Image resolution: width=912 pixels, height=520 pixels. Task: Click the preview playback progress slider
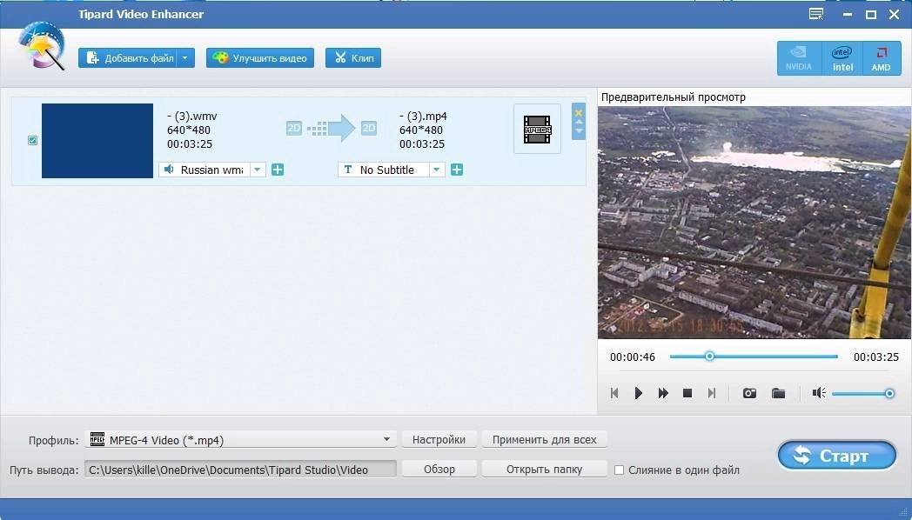(754, 357)
